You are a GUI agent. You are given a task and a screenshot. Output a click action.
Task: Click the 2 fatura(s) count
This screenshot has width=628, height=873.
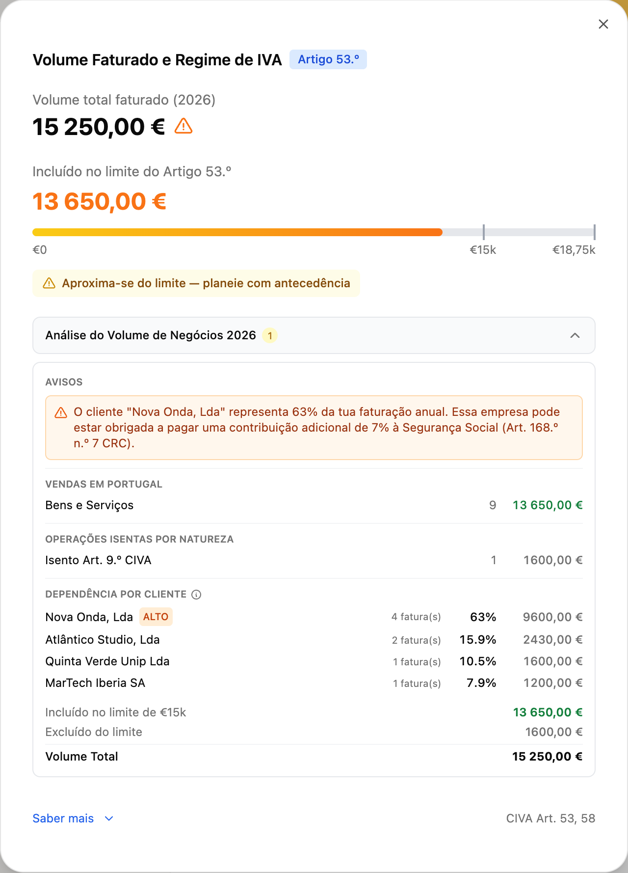tap(416, 640)
